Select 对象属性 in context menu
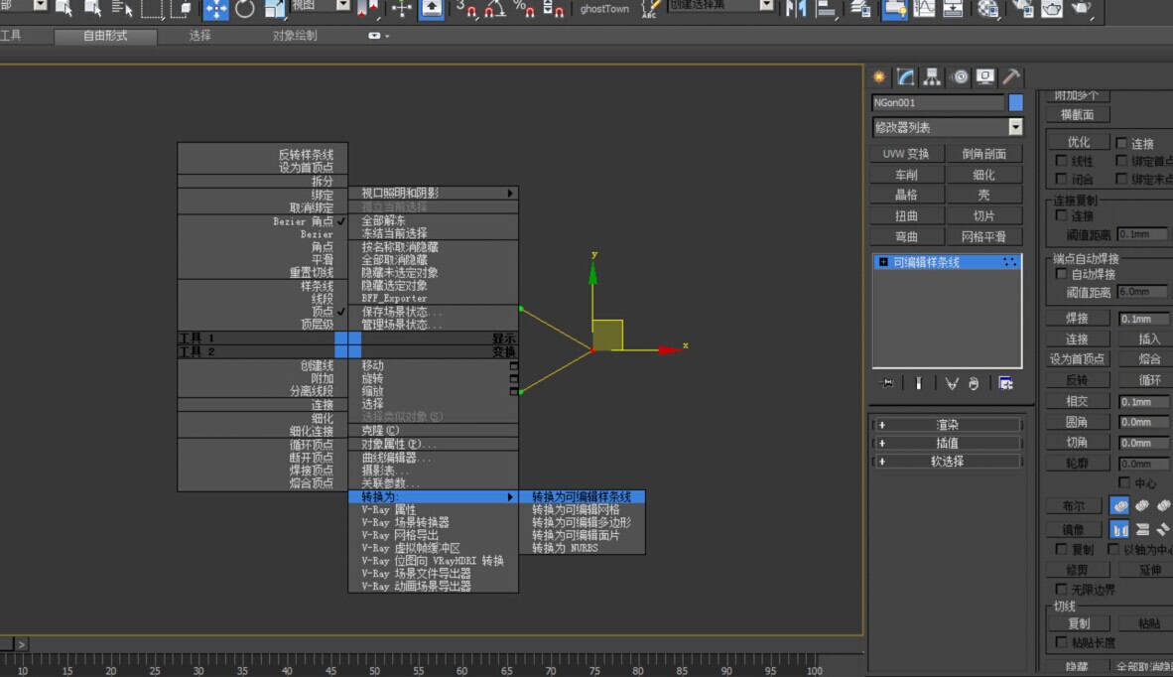 pyautogui.click(x=433, y=444)
